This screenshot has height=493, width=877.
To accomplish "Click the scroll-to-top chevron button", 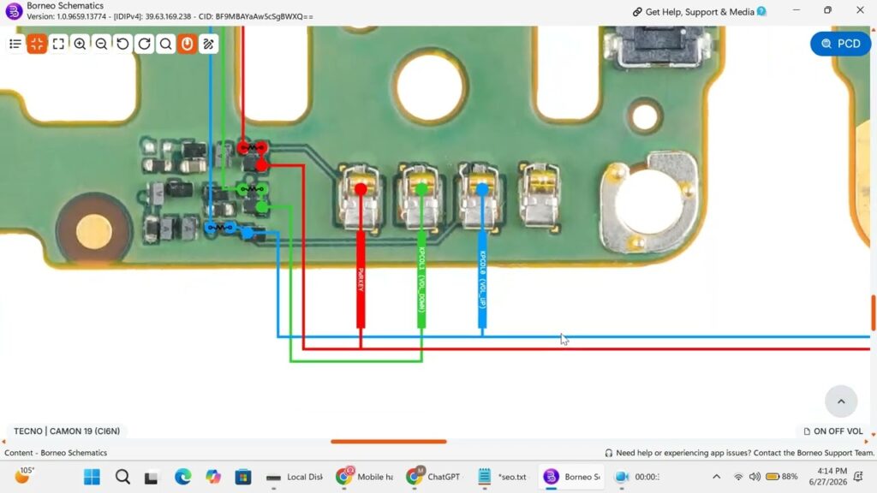I will tap(841, 401).
